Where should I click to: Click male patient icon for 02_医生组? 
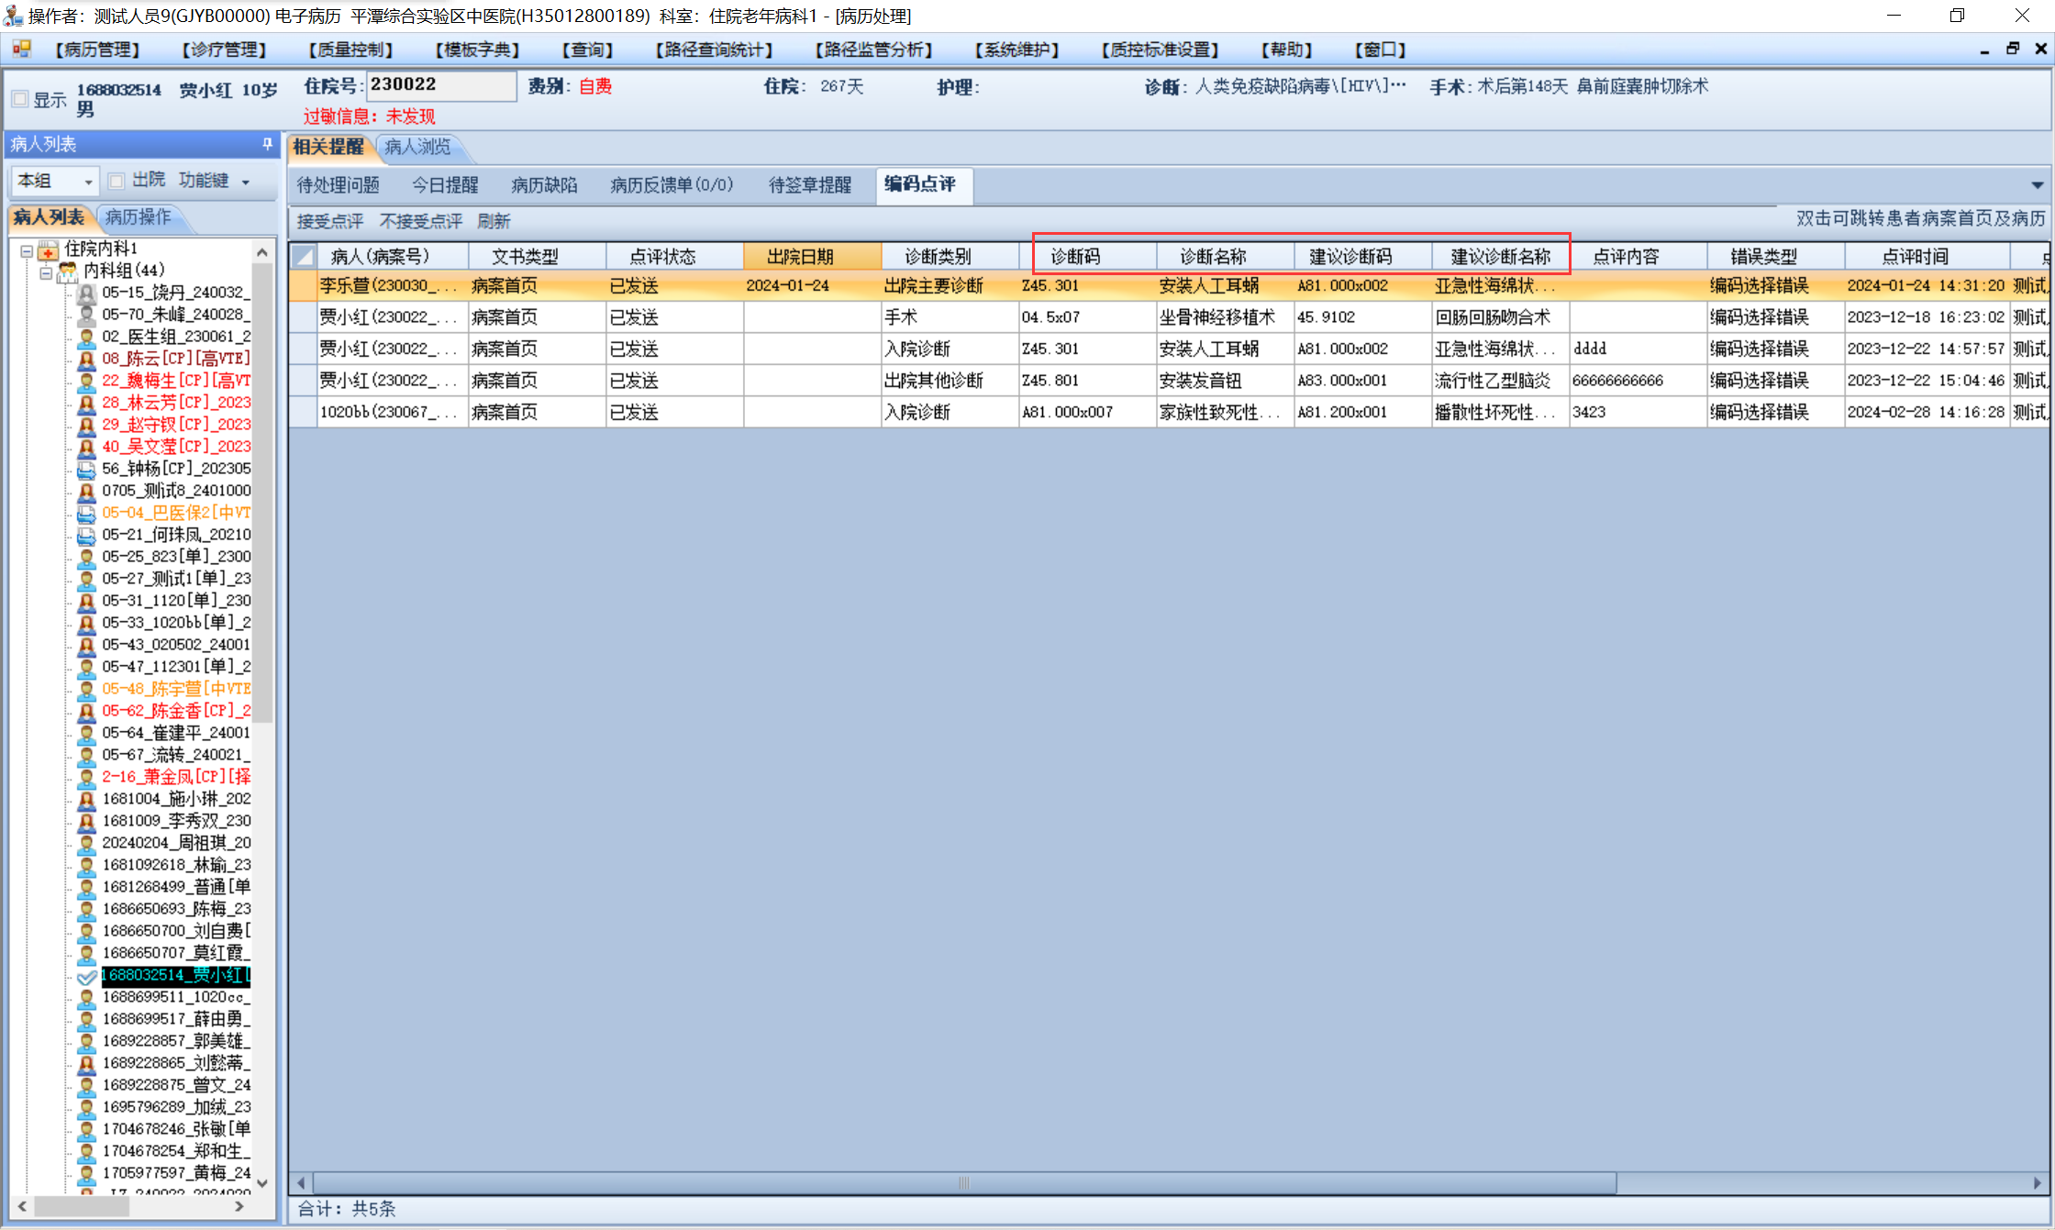pyautogui.click(x=86, y=338)
